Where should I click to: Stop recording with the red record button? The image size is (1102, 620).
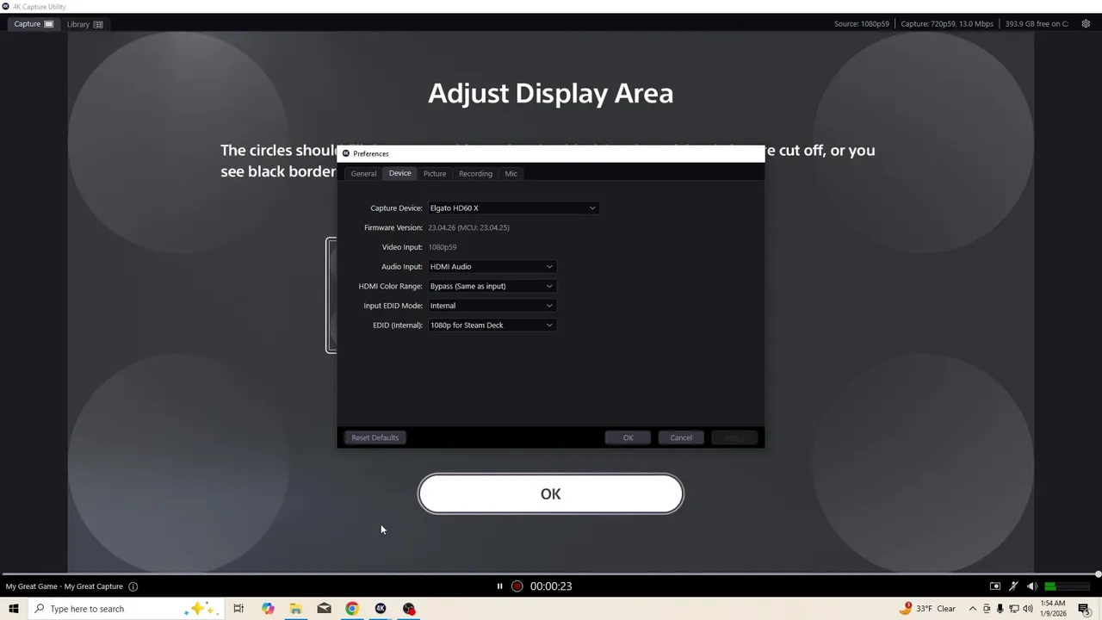point(517,586)
